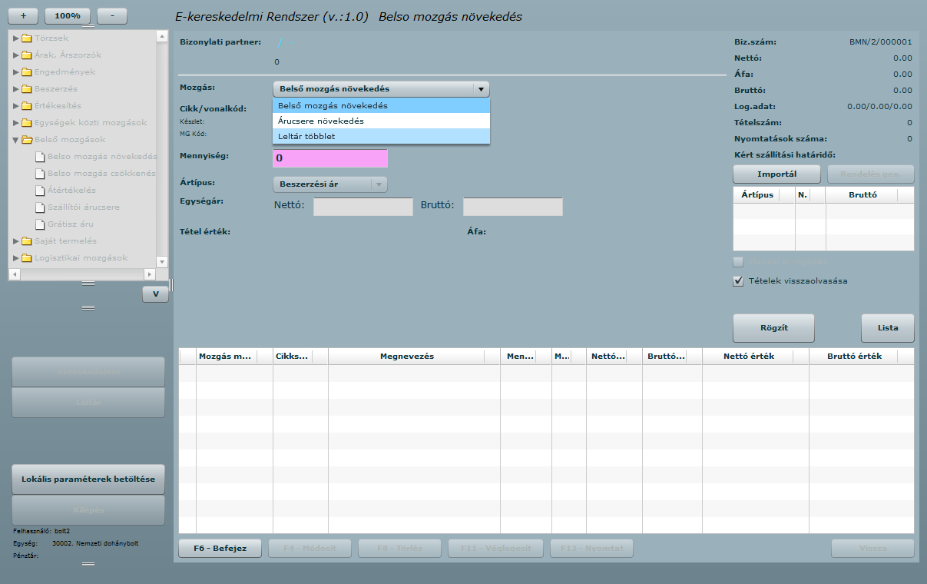Click the 100% zoom reset button
The width and height of the screenshot is (927, 584).
point(68,16)
